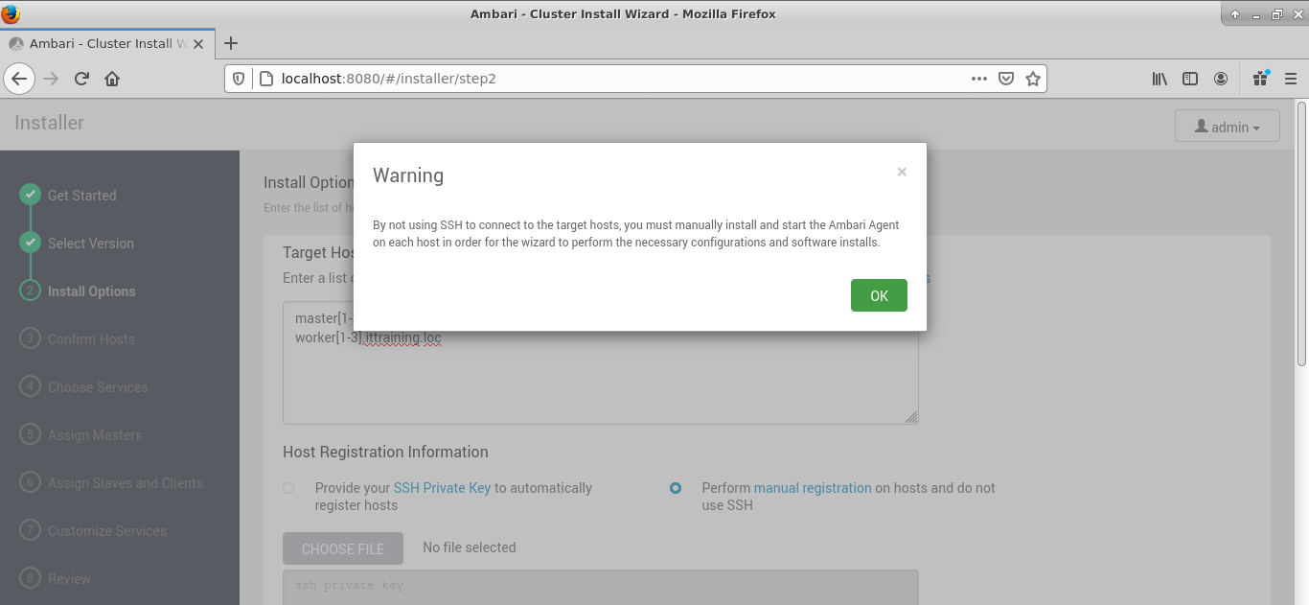Open a new browser tab
1309x605 pixels.
point(230,43)
